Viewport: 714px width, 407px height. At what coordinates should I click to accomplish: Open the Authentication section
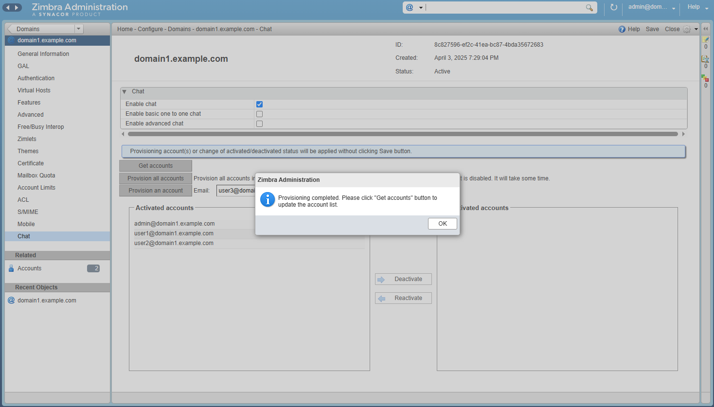pyautogui.click(x=36, y=78)
